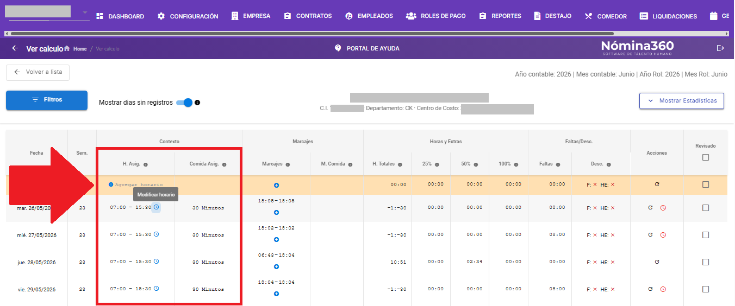This screenshot has height=306, width=735.
Task: Click help icon next to Mostrar dias sin registros
Action: (x=197, y=103)
